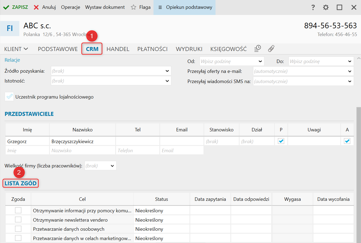The image size is (361, 243).
Task: Open Przesyłaj wiadomości SMS na dropdown
Action: [x=304, y=81]
